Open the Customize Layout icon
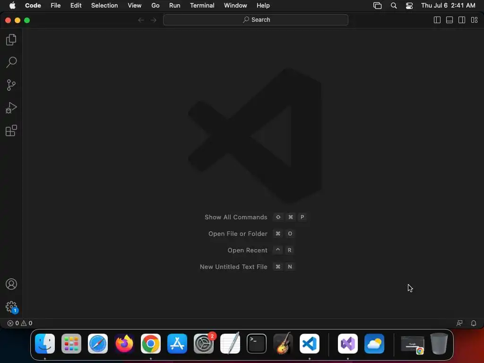Screen dimensions: 484x363 coord(475,20)
